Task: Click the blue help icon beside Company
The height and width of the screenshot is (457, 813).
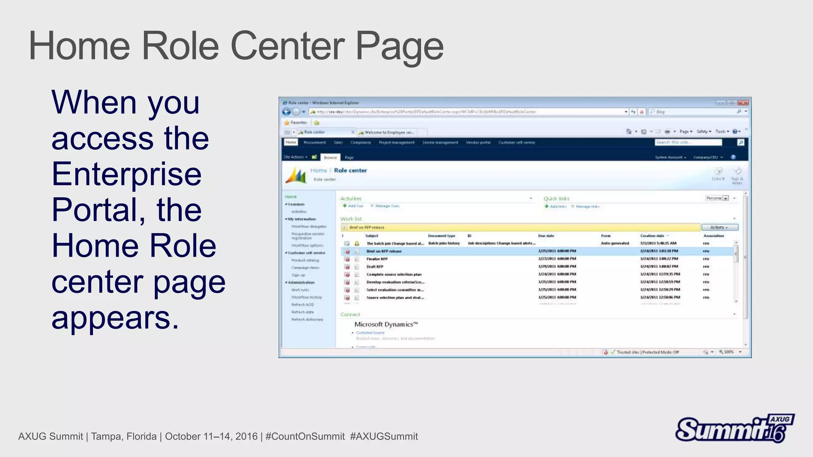Action: pyautogui.click(x=733, y=157)
